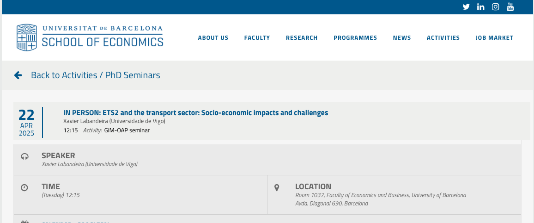Open the Faculty menu
Image resolution: width=534 pixels, height=223 pixels.
pyautogui.click(x=257, y=38)
